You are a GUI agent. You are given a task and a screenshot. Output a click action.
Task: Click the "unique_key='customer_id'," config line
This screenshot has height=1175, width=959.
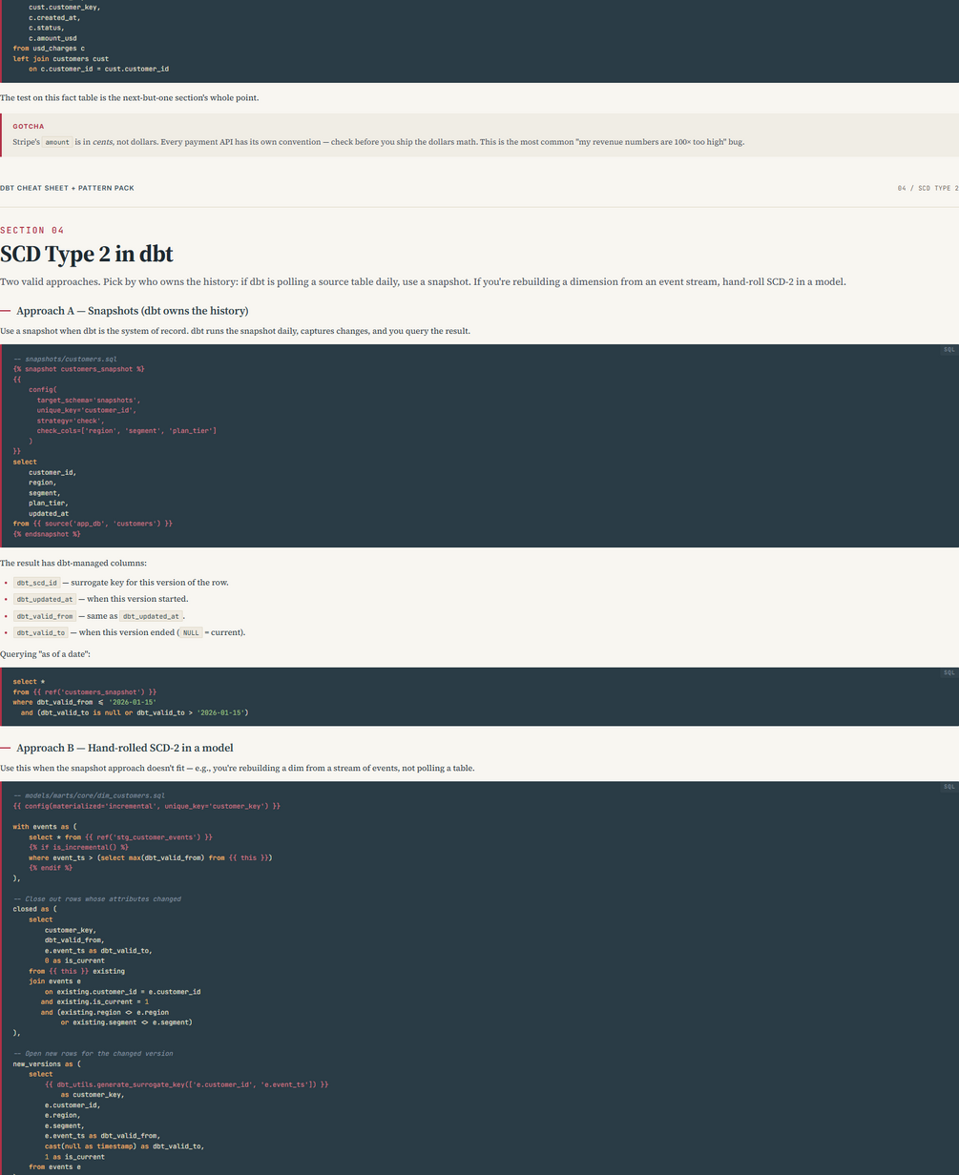click(87, 410)
